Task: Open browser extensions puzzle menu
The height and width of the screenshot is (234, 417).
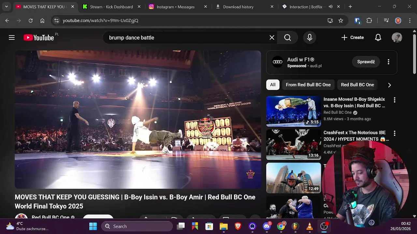Action: [x=369, y=20]
